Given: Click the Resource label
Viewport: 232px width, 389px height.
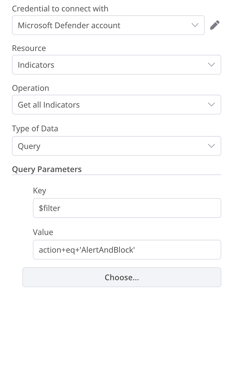Looking at the screenshot, I should (29, 48).
